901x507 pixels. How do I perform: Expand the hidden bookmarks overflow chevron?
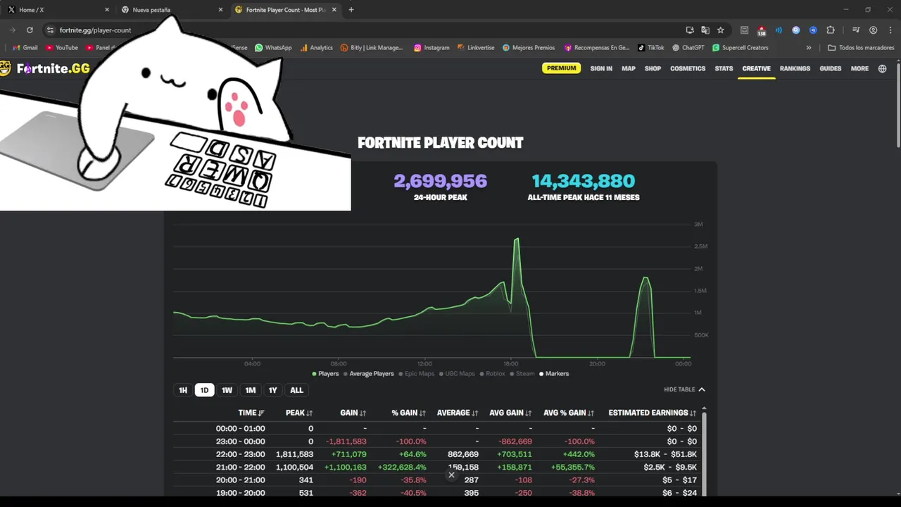point(809,48)
